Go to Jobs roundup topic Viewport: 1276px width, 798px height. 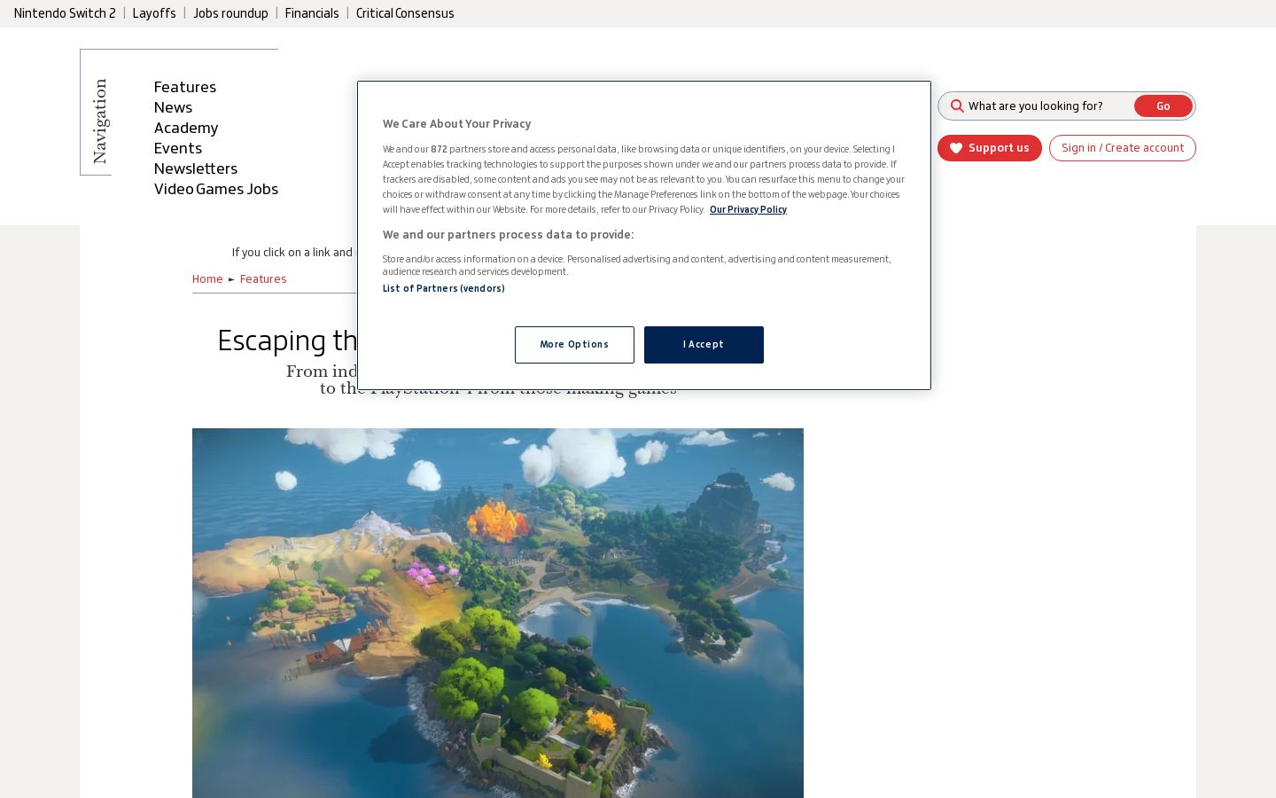tap(230, 13)
